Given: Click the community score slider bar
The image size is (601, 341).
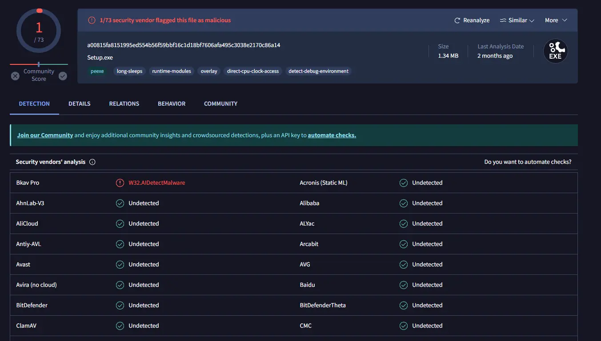Looking at the screenshot, I should (39, 64).
